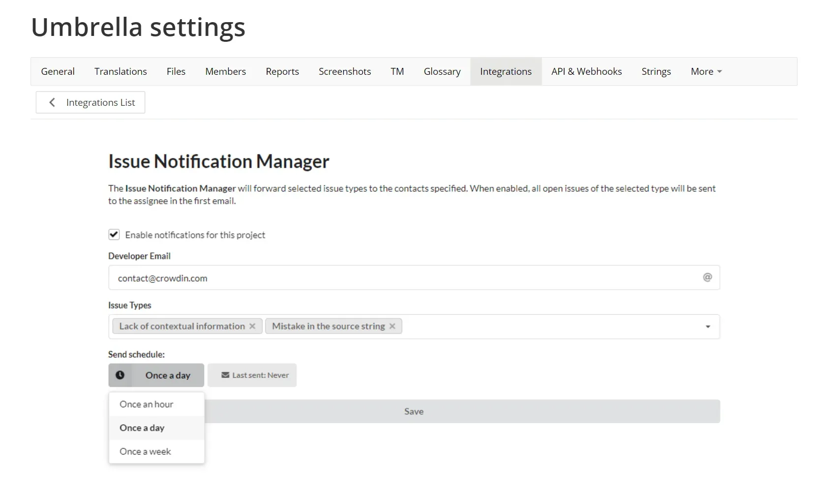Viewport: 833px width, 492px height.
Task: Click the @ icon in the Developer Email field
Action: pos(707,277)
